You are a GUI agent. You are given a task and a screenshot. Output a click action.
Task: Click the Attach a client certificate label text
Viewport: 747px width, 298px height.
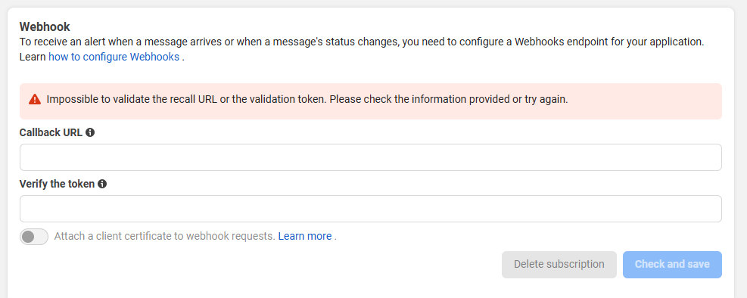point(165,236)
